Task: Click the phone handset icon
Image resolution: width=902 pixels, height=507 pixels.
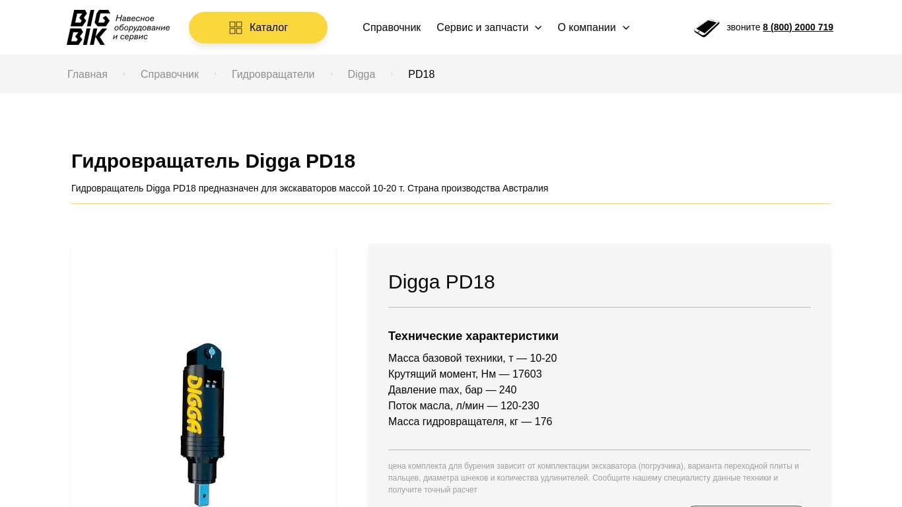Action: pyautogui.click(x=707, y=28)
